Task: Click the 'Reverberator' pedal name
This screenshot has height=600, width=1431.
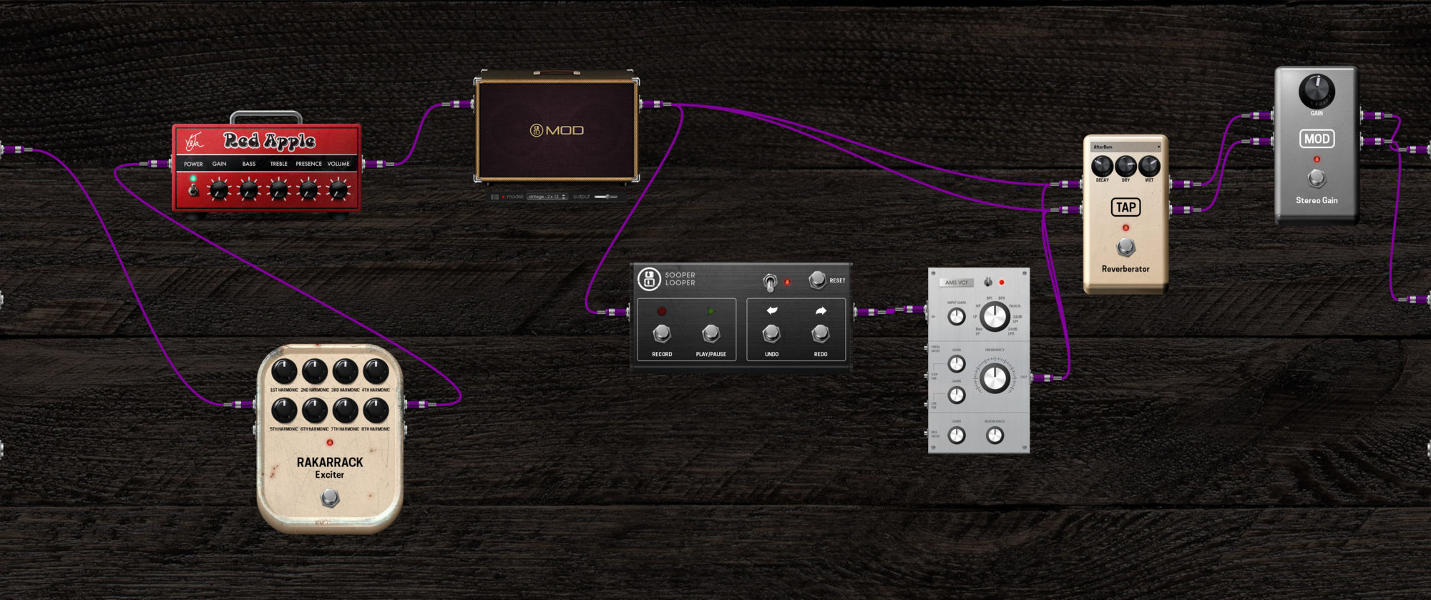Action: 1125,269
